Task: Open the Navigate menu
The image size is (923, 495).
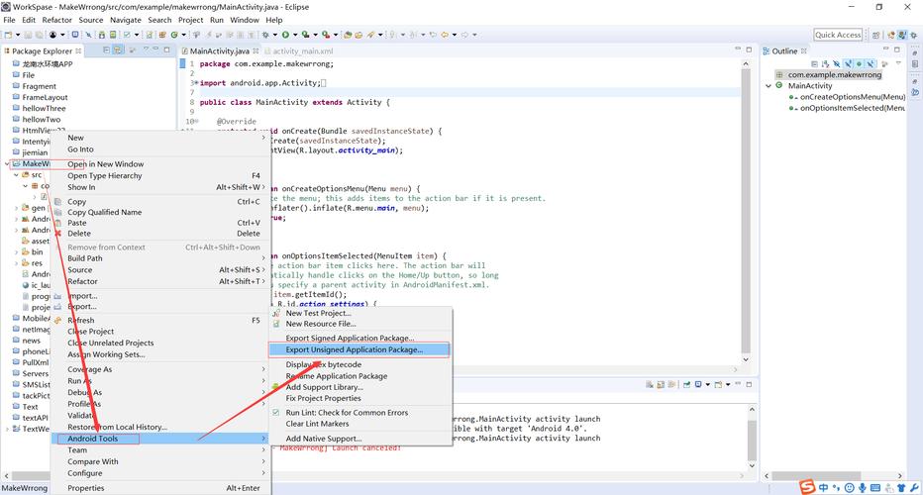Action: pyautogui.click(x=126, y=20)
